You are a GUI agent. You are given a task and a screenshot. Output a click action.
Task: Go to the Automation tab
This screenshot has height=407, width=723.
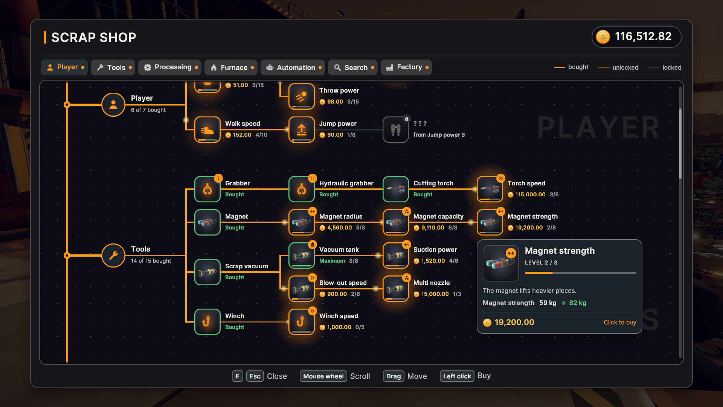pyautogui.click(x=293, y=67)
